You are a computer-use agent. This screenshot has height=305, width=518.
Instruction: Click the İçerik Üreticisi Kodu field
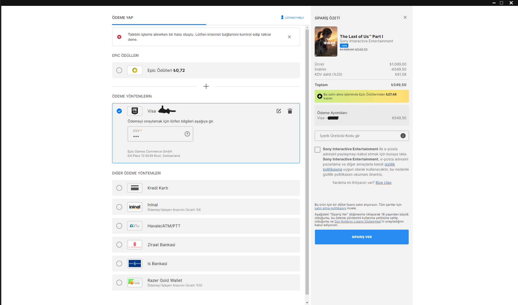tap(357, 136)
